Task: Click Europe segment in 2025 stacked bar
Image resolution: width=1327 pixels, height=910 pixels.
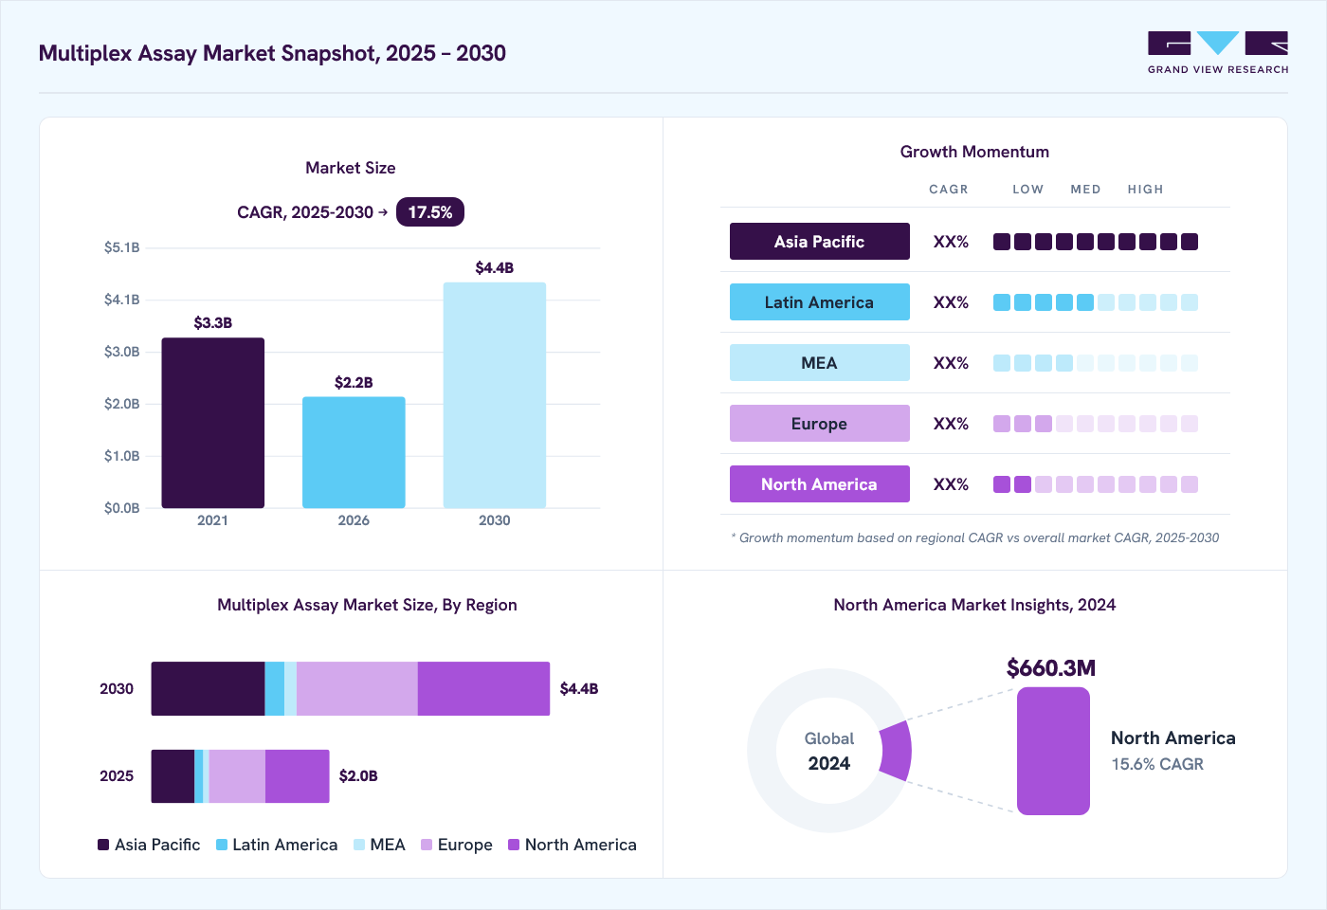Action: click(x=237, y=776)
